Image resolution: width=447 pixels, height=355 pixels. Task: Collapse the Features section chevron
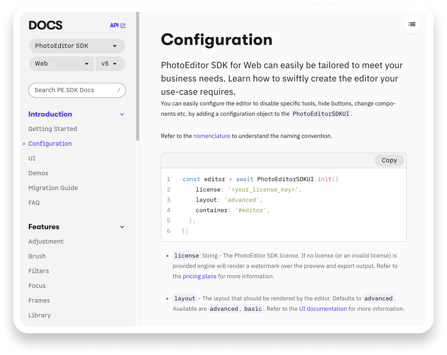[122, 227]
